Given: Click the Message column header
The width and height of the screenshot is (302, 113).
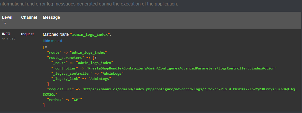Looking at the screenshot, I should 51,17.
